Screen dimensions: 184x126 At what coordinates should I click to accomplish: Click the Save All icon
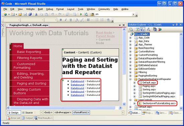pos(30,14)
